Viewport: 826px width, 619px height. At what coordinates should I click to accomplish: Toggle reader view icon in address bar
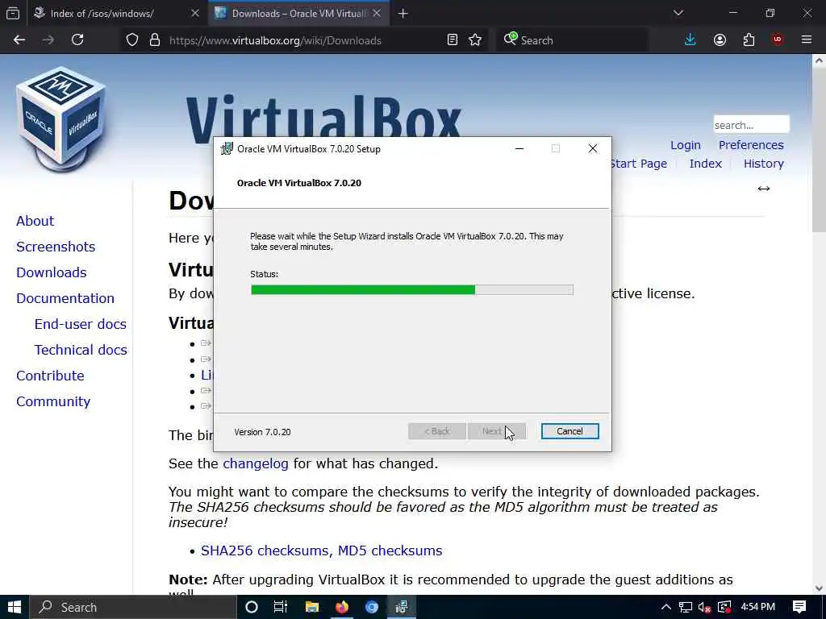[452, 39]
